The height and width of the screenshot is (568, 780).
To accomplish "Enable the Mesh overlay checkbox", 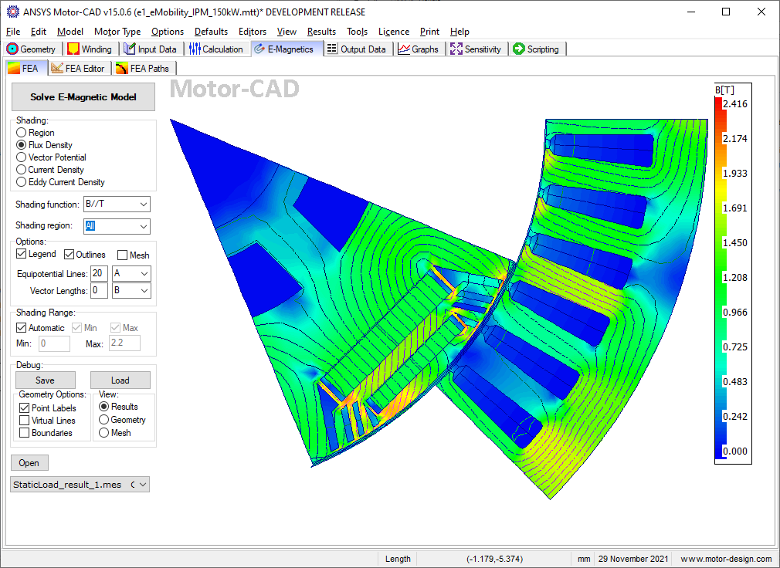I will click(x=122, y=255).
